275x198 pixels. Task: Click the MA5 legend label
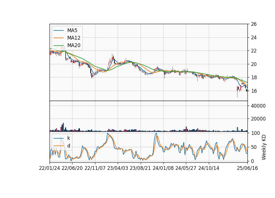[x=72, y=30]
